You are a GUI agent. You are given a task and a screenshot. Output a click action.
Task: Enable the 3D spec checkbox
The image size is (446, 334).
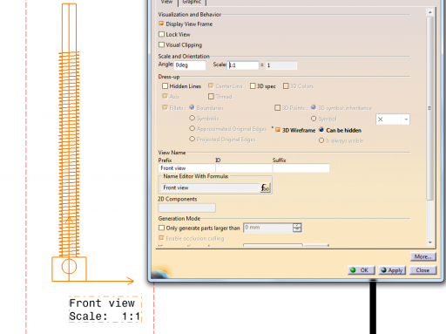253,86
